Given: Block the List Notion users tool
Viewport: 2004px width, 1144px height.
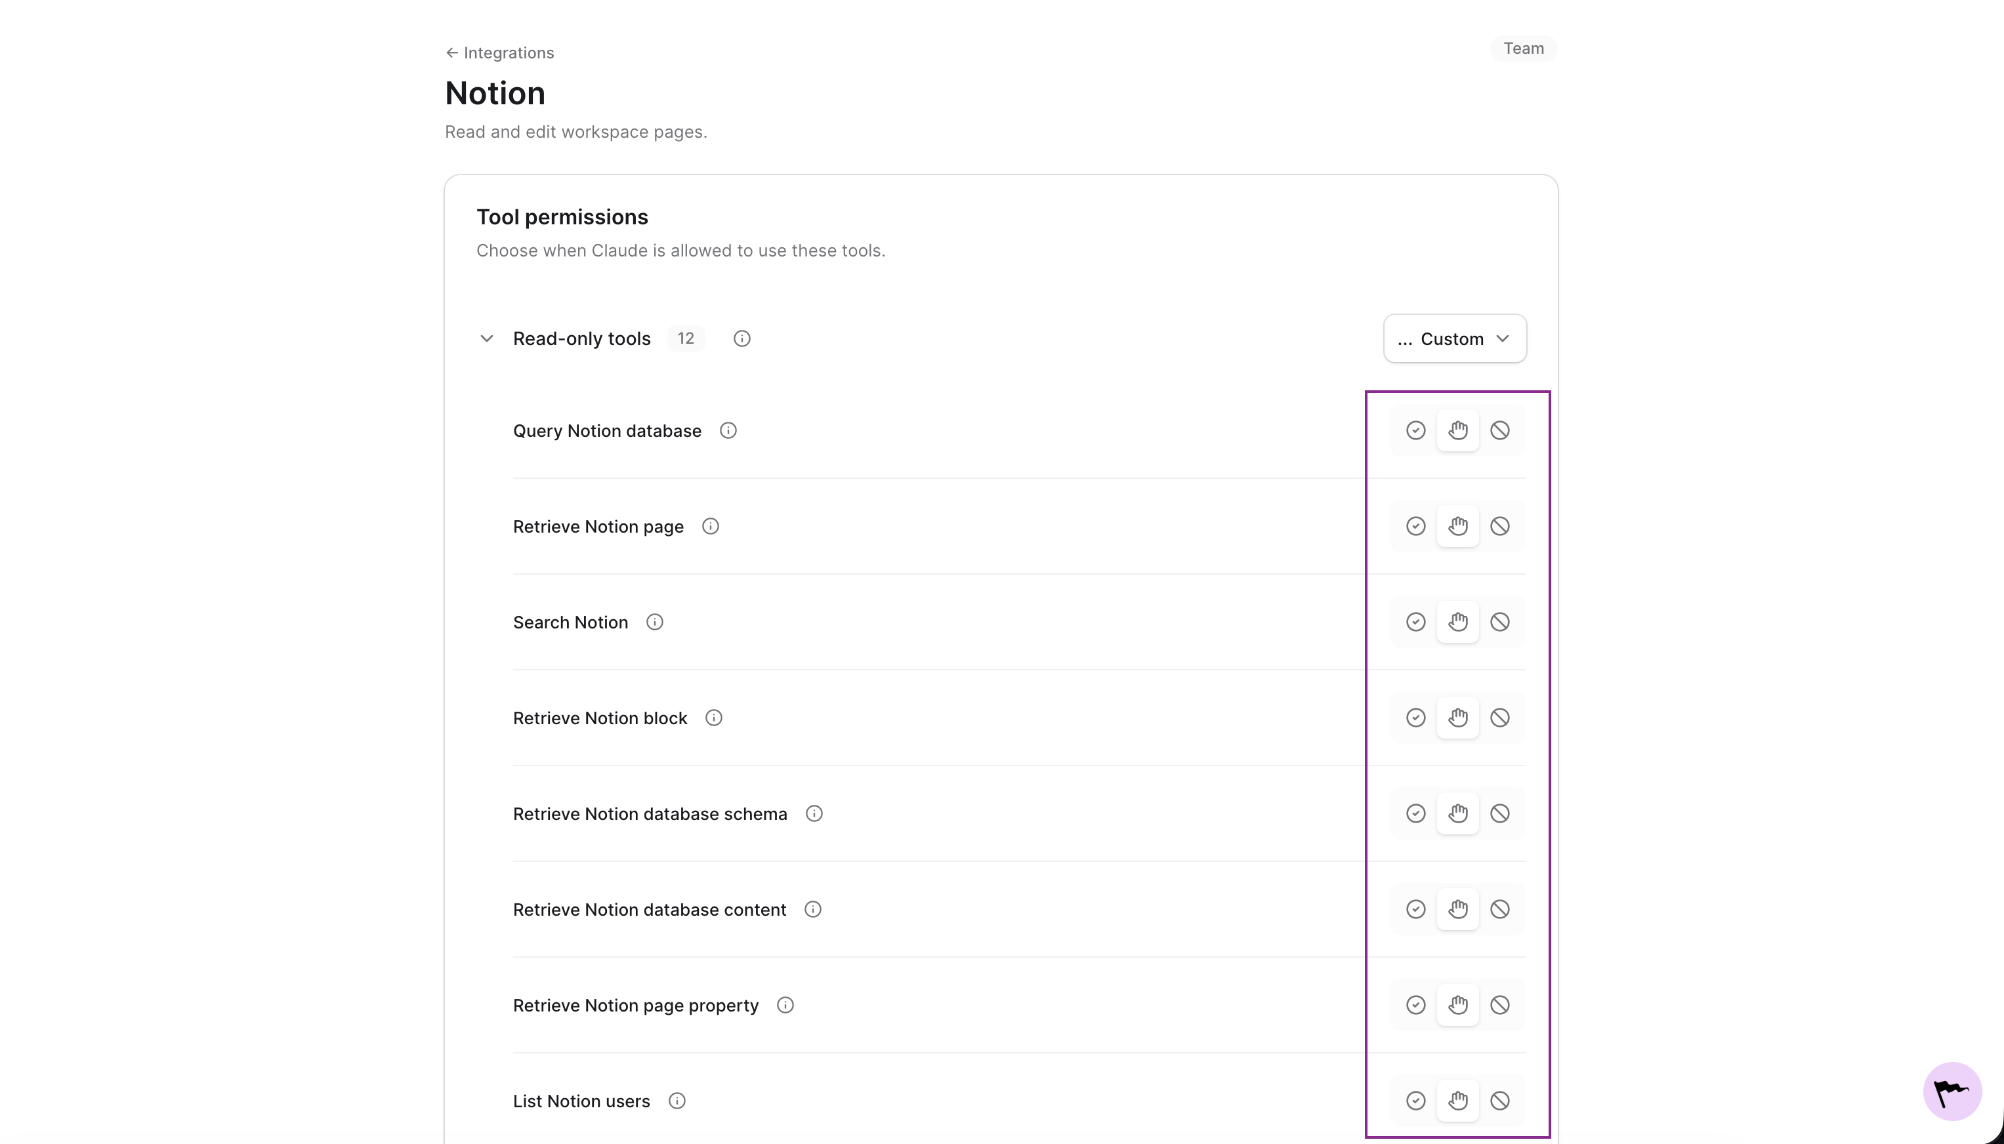Looking at the screenshot, I should click(1500, 1101).
